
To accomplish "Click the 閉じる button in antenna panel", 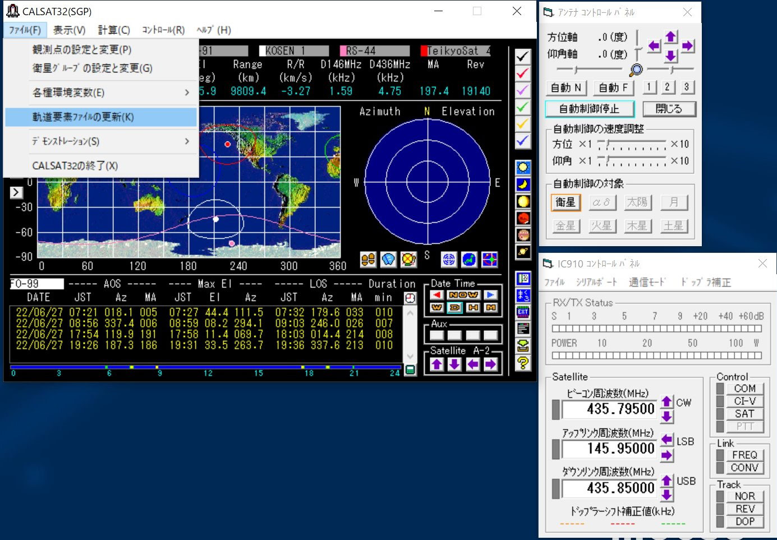I will tap(669, 109).
